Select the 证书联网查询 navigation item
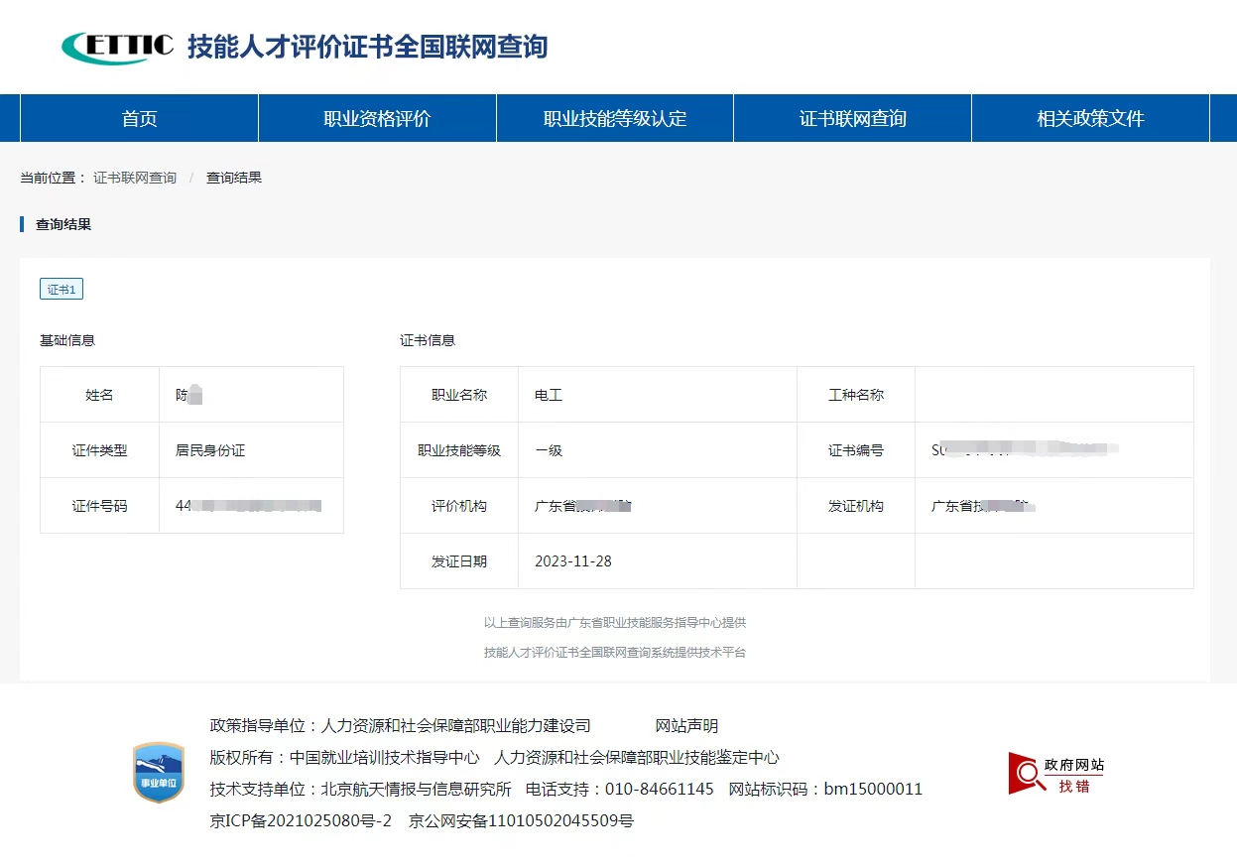The image size is (1237, 867). [x=853, y=119]
